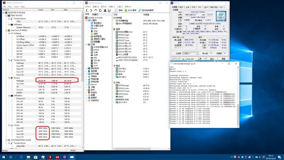The height and width of the screenshot is (160, 284).
Task: Open Cortana circle on the taskbar
Action: coord(11,157)
